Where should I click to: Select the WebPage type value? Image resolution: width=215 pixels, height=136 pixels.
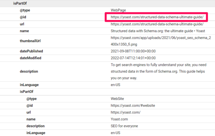pyautogui.click(x=118, y=10)
